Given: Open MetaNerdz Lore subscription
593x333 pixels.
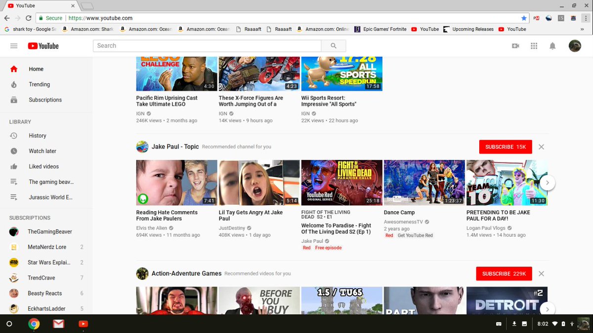Looking at the screenshot, I should (46, 247).
